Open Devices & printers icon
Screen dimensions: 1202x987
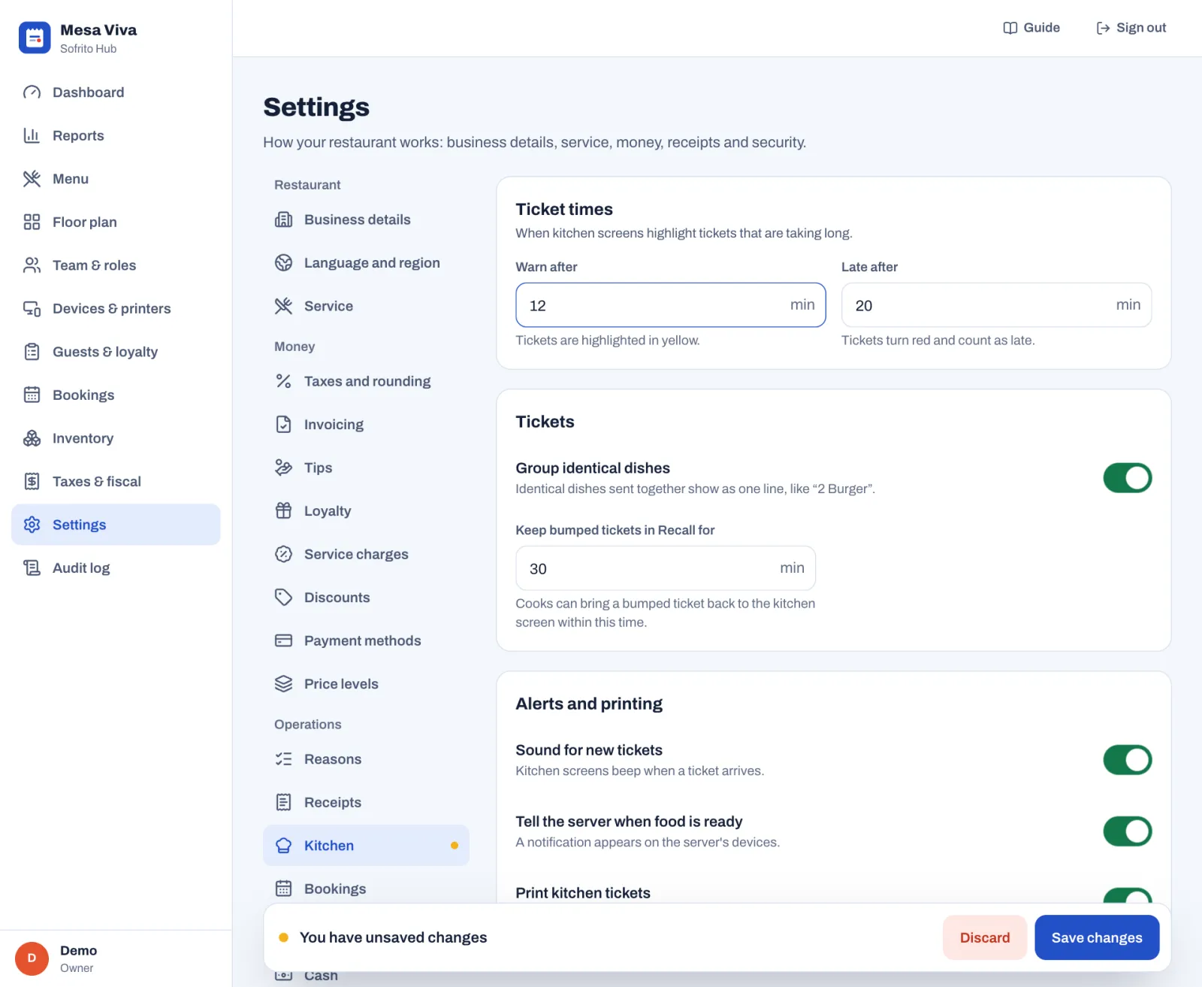pos(32,308)
